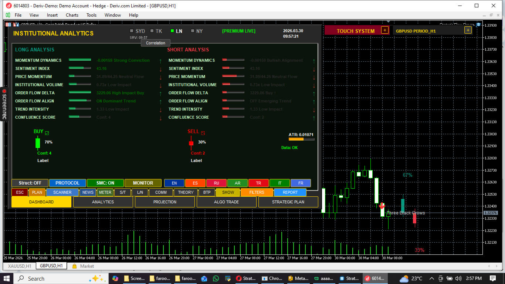
Task: Toggle the TK session indicator
Action: pyautogui.click(x=152, y=31)
